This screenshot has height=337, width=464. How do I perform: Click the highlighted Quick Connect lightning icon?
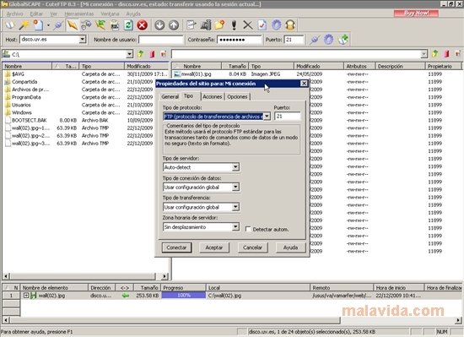point(72,25)
